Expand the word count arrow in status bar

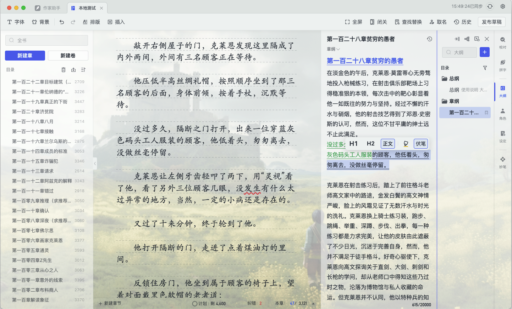coord(313,303)
